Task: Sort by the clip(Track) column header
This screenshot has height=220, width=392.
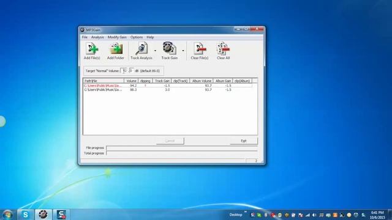Action: (x=181, y=81)
